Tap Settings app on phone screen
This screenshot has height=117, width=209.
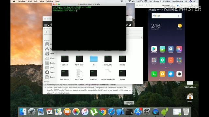[x=171, y=49]
